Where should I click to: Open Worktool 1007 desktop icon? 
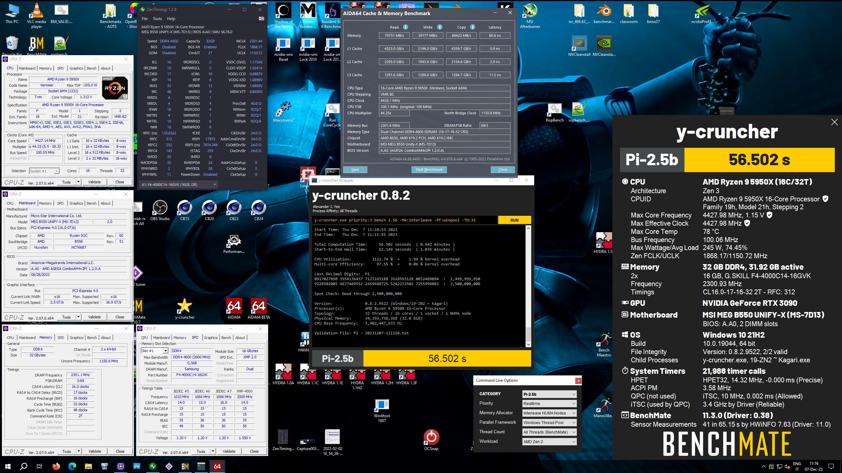point(382,411)
